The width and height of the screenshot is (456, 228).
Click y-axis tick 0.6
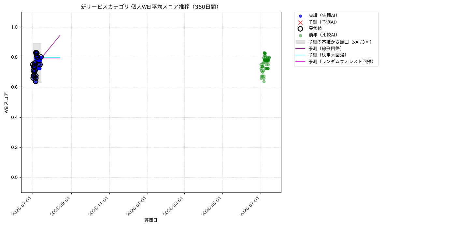pyautogui.click(x=15, y=87)
